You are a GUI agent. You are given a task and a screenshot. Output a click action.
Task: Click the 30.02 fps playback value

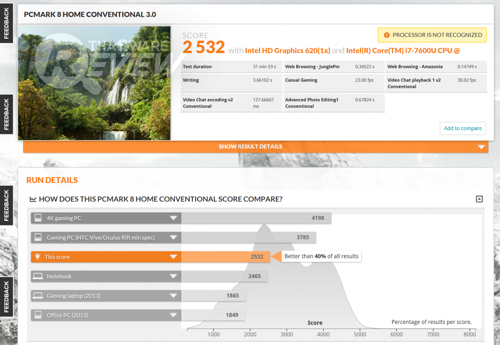[x=467, y=80]
